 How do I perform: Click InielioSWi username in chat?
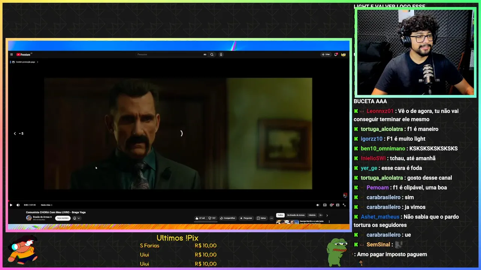373,158
